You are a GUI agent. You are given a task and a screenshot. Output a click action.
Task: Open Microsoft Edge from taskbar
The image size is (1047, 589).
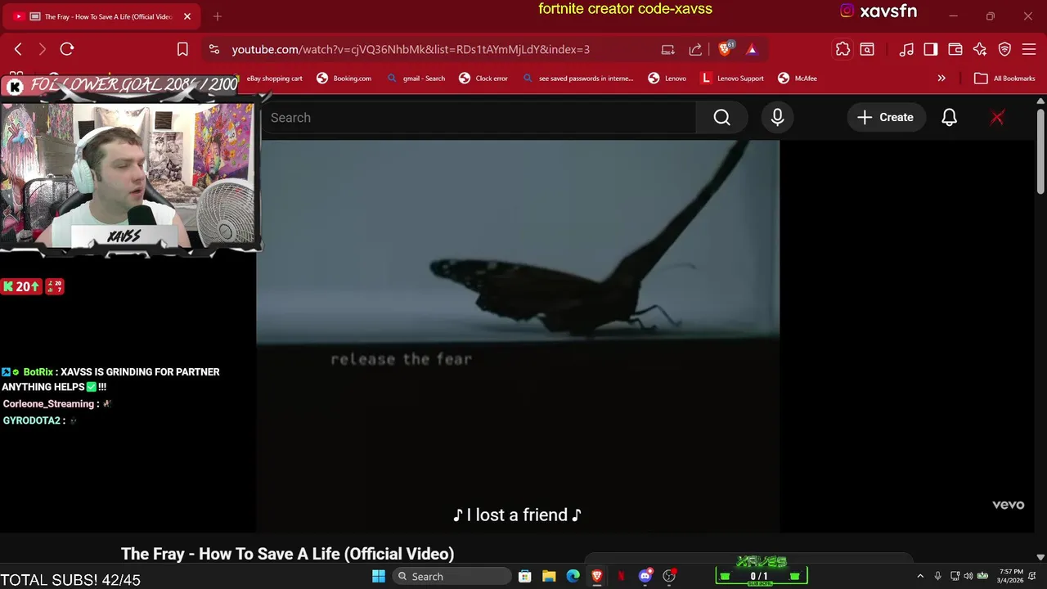pos(573,577)
